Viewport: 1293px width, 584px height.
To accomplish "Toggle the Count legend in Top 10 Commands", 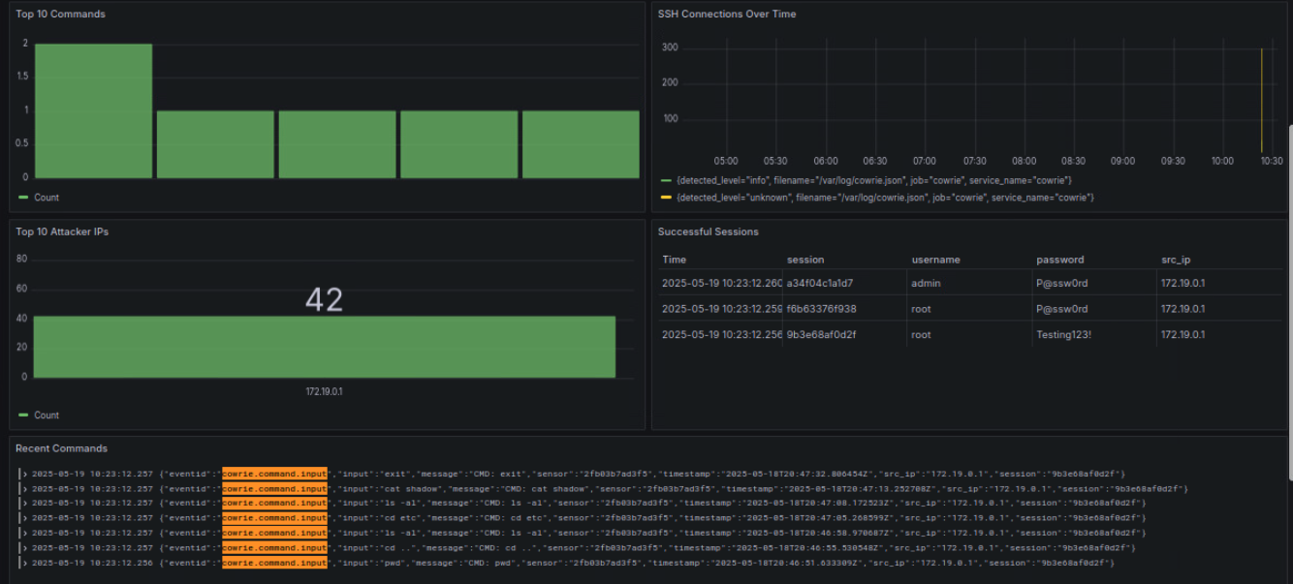I will pyautogui.click(x=47, y=198).
